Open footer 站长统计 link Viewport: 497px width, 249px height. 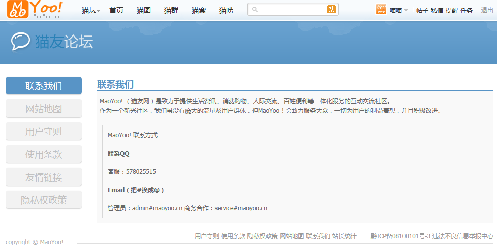point(345,236)
